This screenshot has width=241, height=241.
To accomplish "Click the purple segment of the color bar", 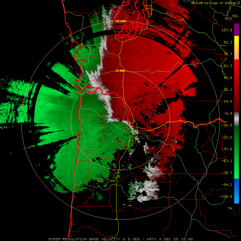I will 236,30.
